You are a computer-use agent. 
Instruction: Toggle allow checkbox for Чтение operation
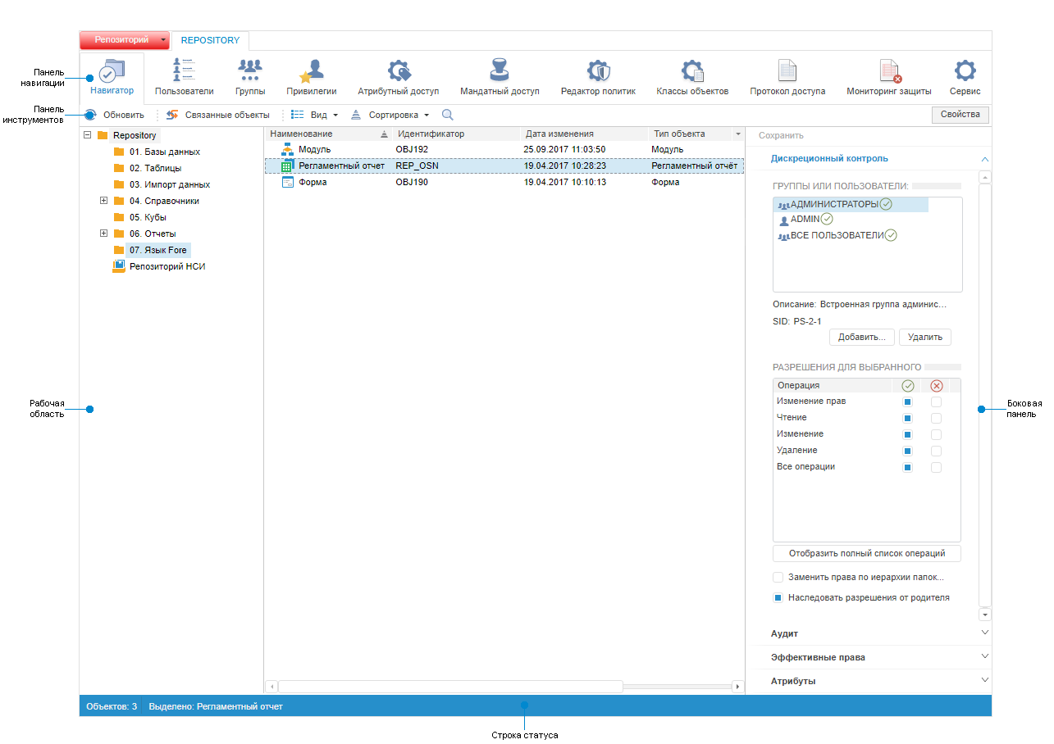click(x=907, y=419)
